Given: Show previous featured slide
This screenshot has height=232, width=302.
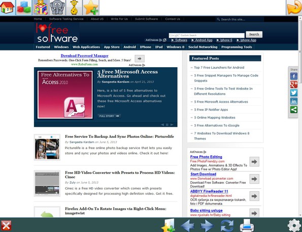Looking at the screenshot, I should [162, 125].
